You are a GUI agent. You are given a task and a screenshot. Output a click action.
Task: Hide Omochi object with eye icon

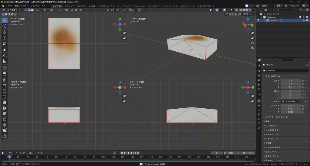point(303,20)
